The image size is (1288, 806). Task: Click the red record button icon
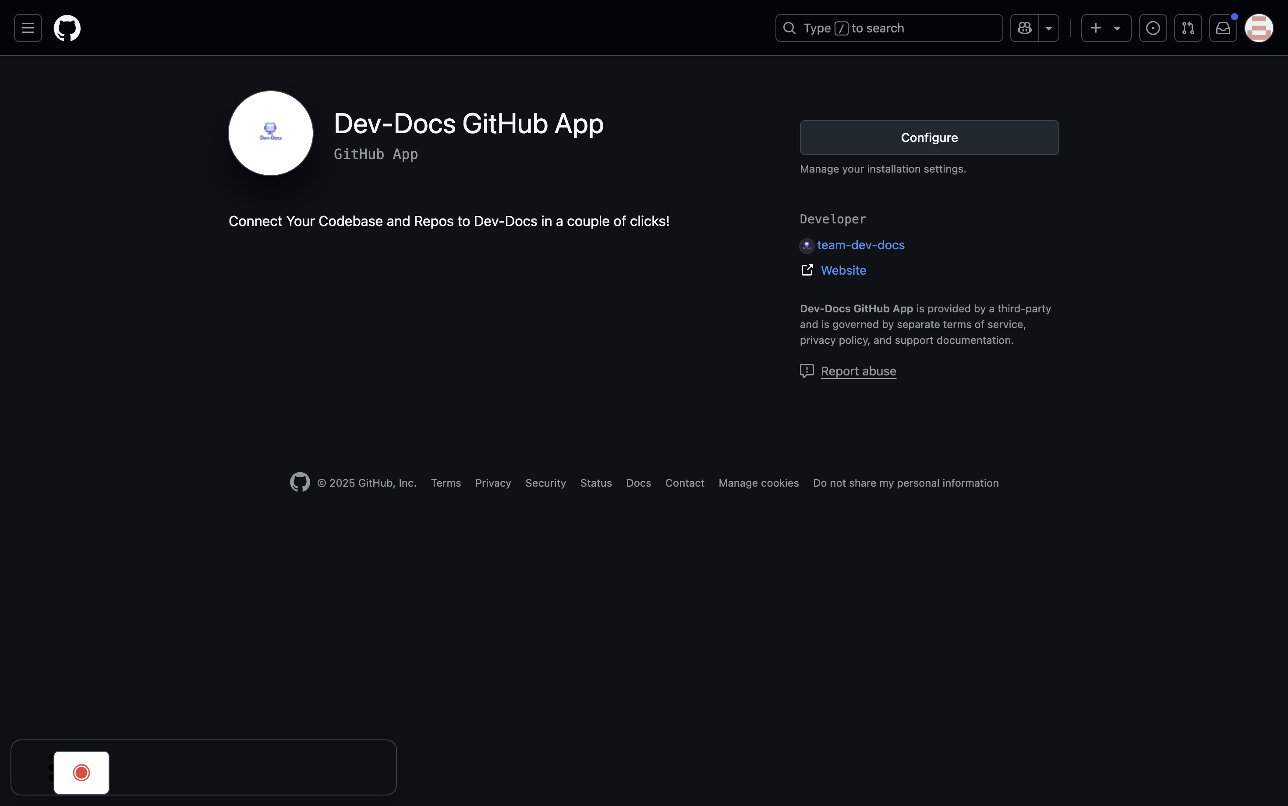[x=81, y=772]
